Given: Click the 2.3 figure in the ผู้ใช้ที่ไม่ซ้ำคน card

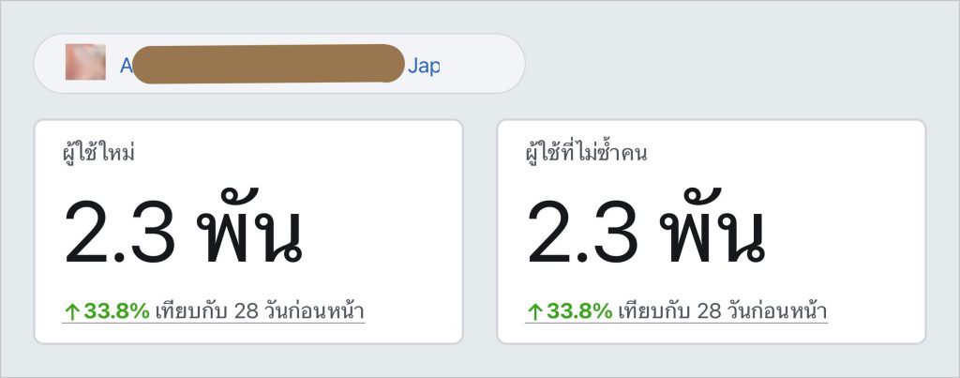Looking at the screenshot, I should point(581,233).
